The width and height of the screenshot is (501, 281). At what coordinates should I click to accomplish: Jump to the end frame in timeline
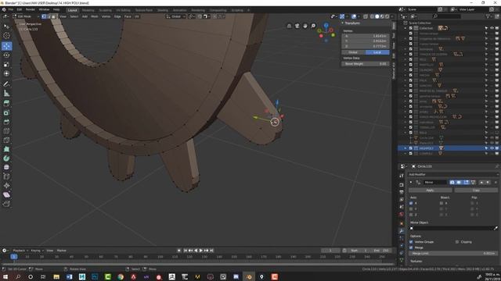point(212,251)
